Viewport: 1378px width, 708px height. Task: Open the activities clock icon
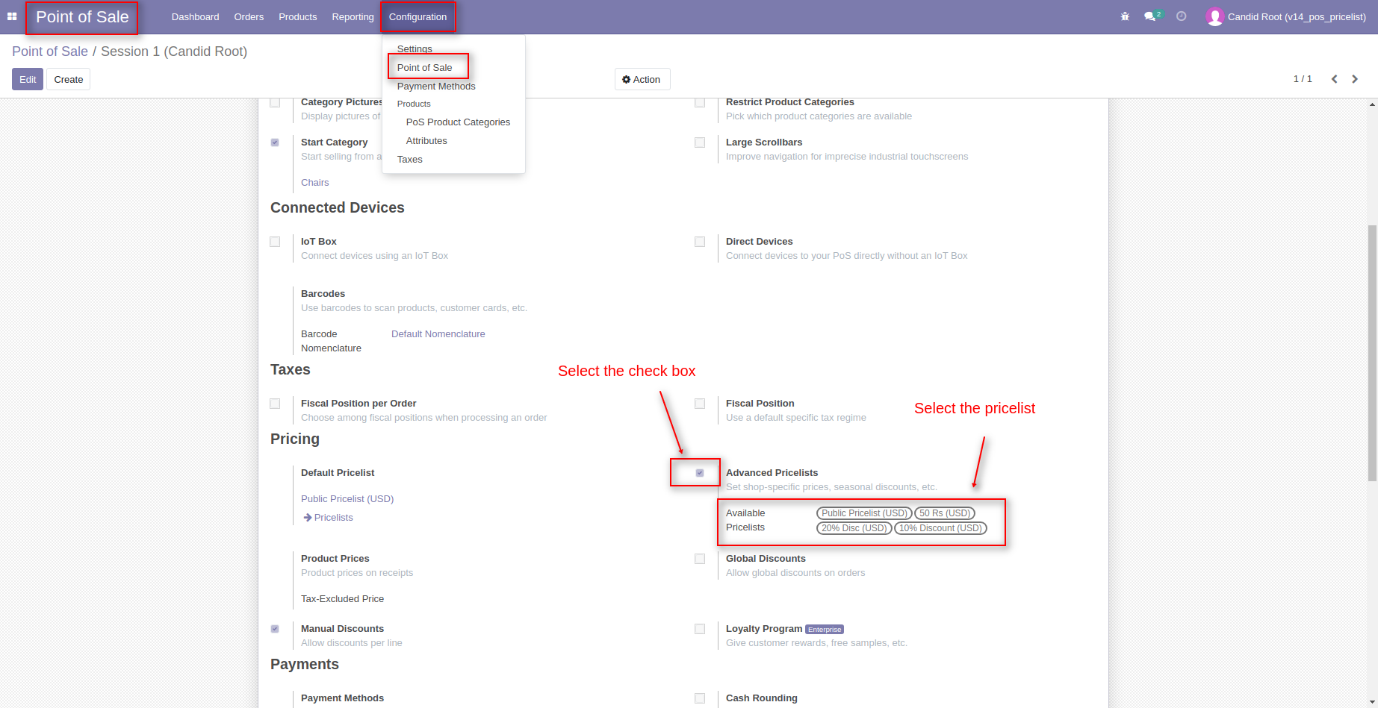(x=1181, y=16)
